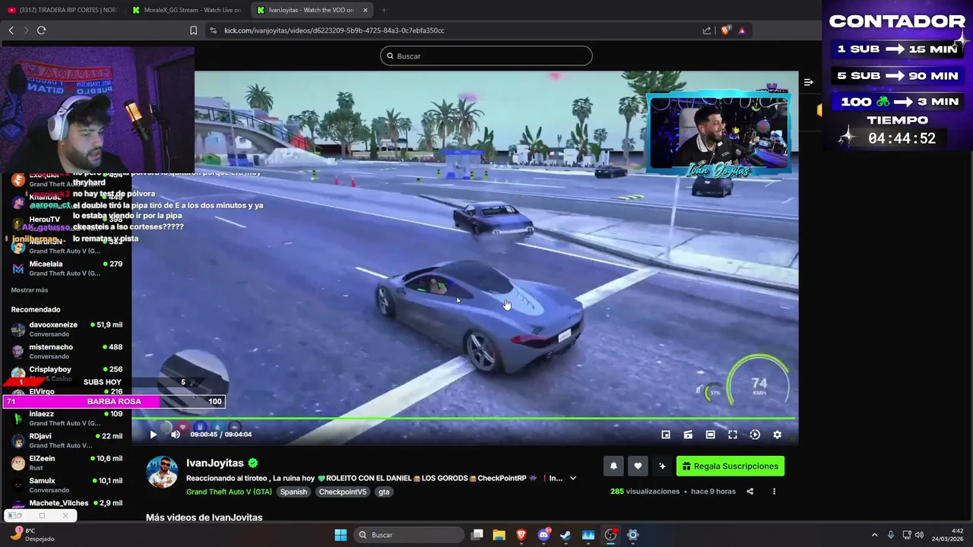
Task: Open the video in fullscreen
Action: point(733,435)
